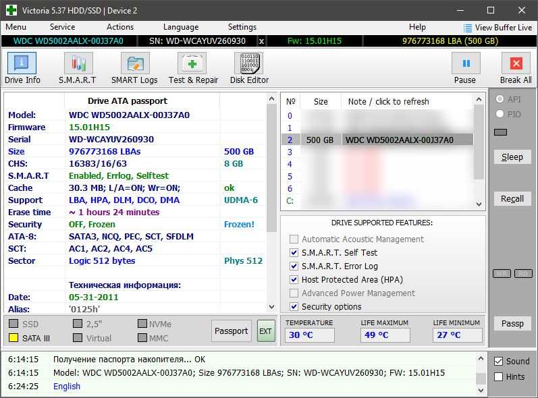Toggle Automatic Acoustic Management checkbox
This screenshot has height=398, width=538.
click(x=294, y=239)
